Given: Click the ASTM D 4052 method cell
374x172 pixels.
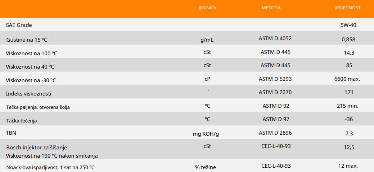Looking at the screenshot, I should (x=275, y=38).
